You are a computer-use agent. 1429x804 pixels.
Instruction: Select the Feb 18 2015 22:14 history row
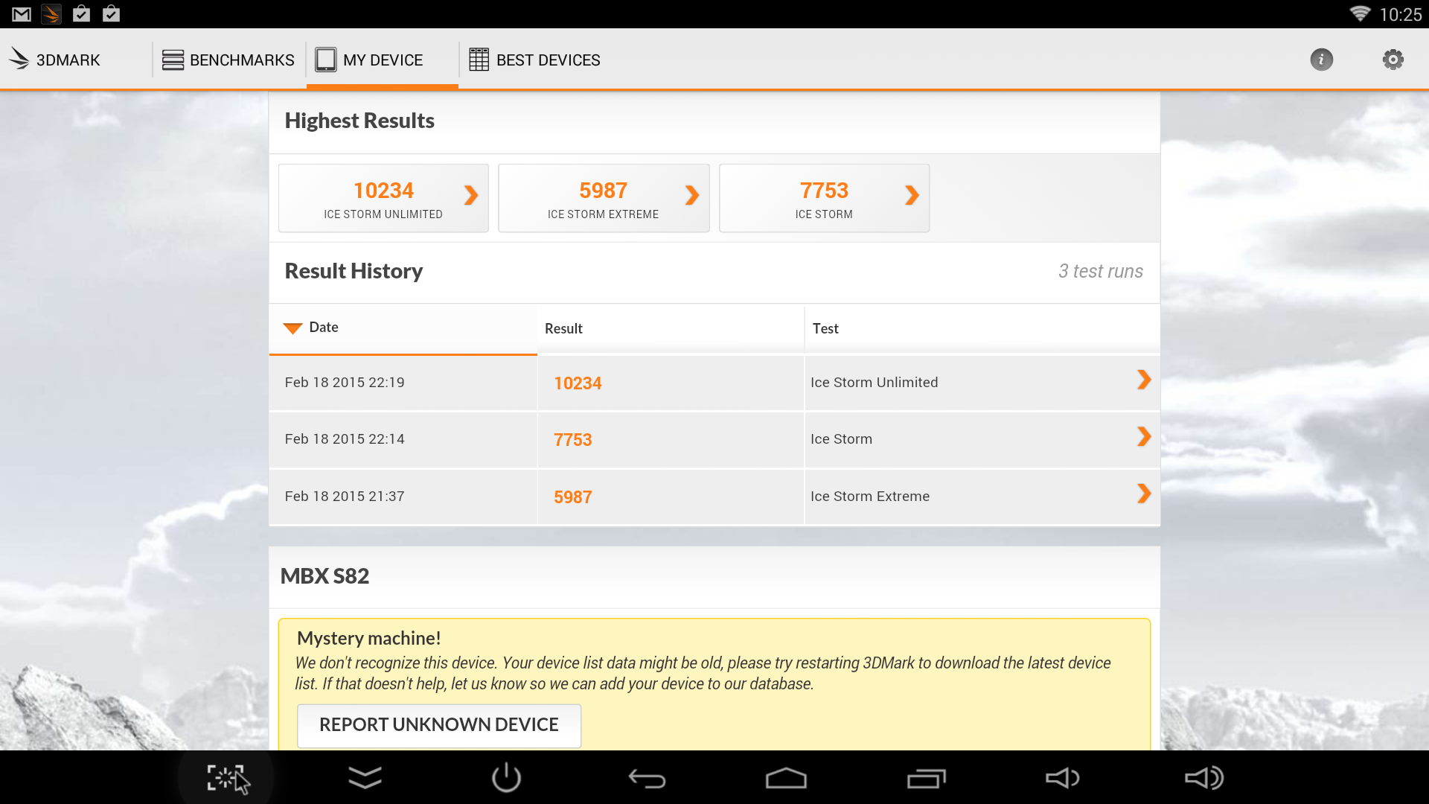714,439
